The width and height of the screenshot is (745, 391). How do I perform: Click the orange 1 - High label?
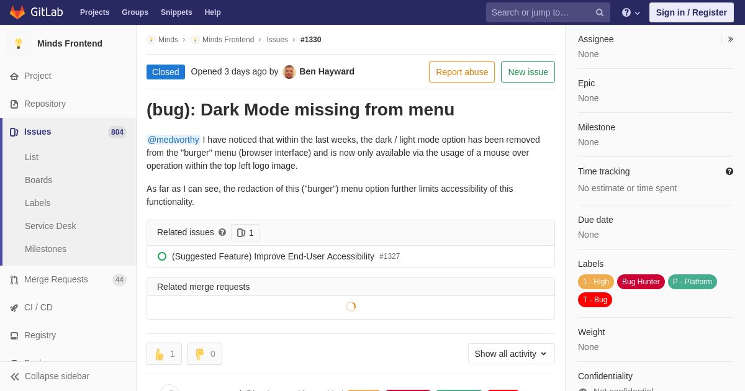click(x=596, y=282)
